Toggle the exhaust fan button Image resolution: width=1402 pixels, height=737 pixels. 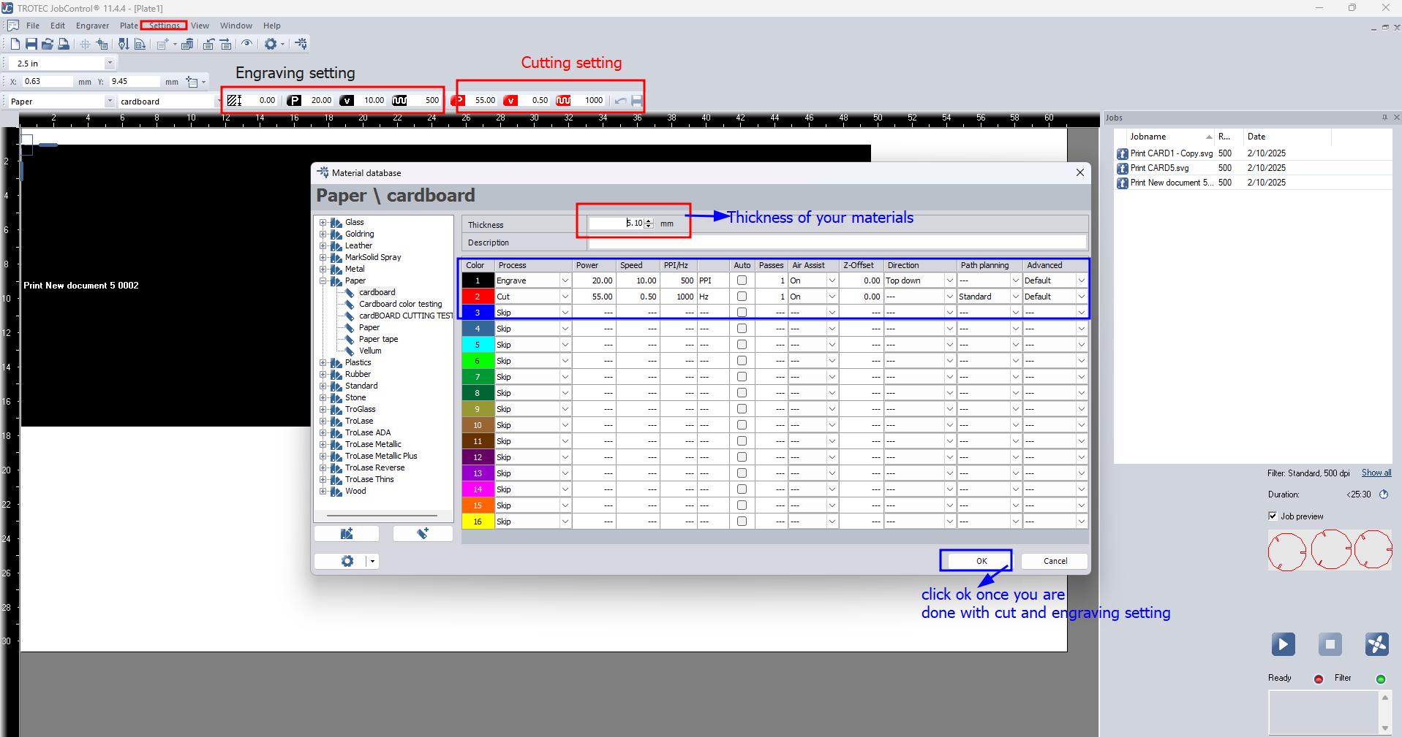click(x=1376, y=644)
